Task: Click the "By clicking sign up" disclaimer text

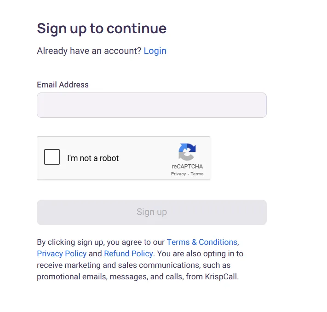Action: click(69, 242)
